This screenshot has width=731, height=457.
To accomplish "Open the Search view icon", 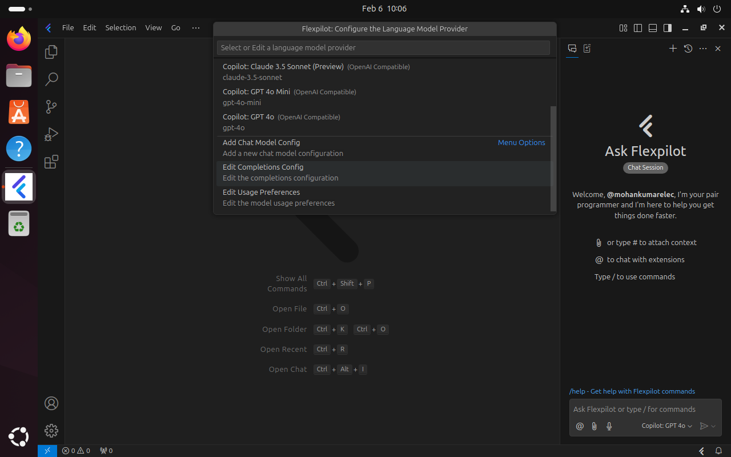I will click(x=51, y=79).
